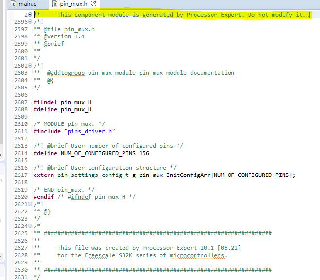Click the underlined '#ifndef' in line 2620 comment
This screenshot has width=320, height=280.
pyautogui.click(x=80, y=197)
